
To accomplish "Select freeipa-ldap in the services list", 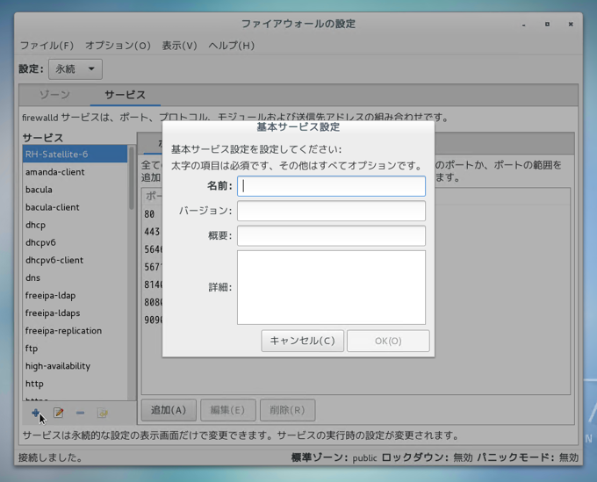I will click(75, 295).
